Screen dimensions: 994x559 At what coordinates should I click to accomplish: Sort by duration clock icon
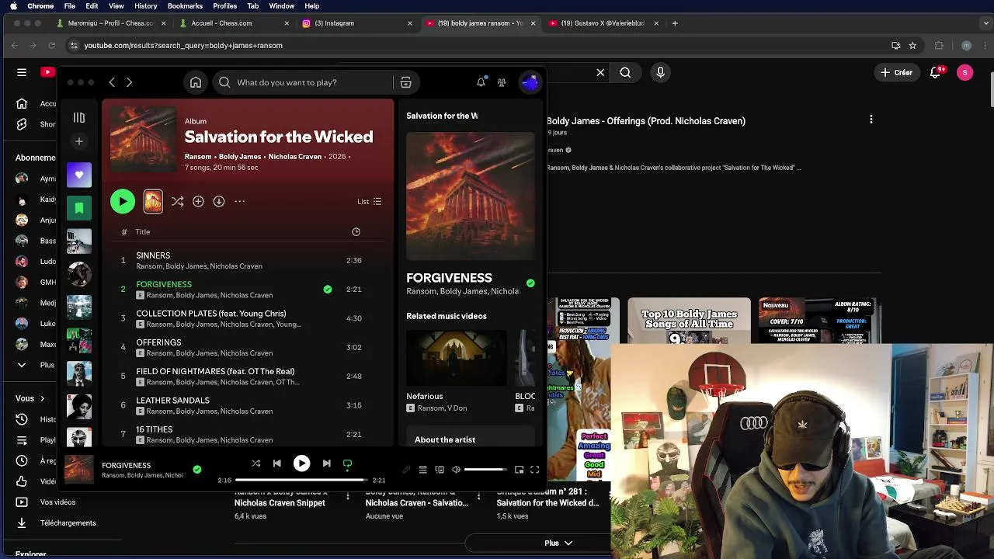356,231
